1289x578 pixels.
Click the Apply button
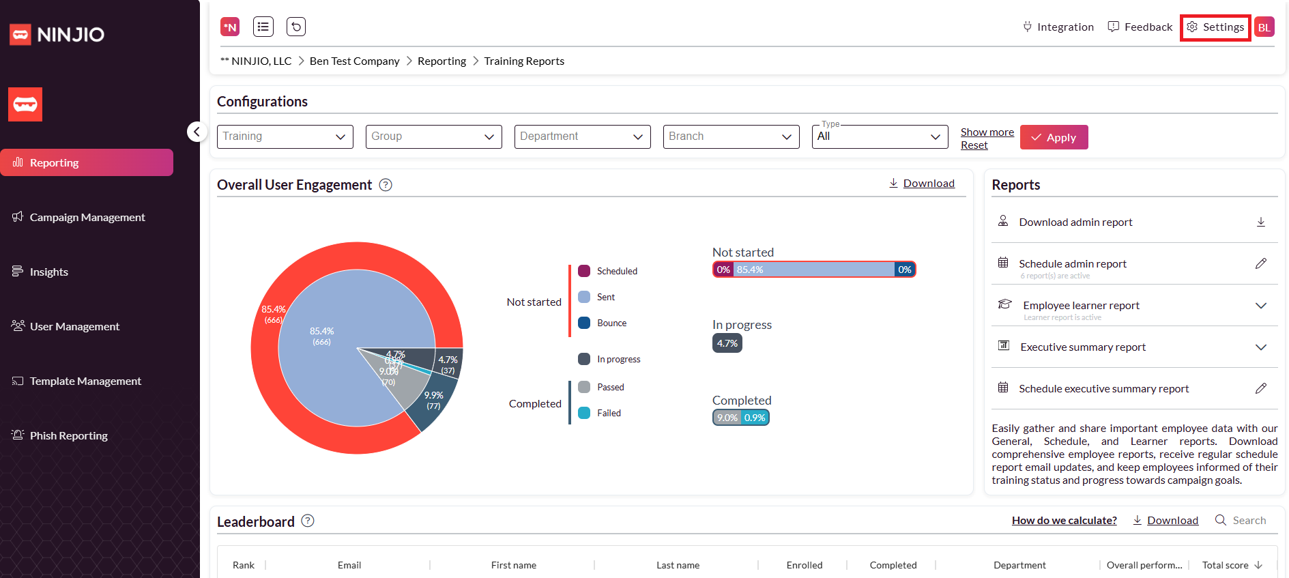click(x=1054, y=137)
